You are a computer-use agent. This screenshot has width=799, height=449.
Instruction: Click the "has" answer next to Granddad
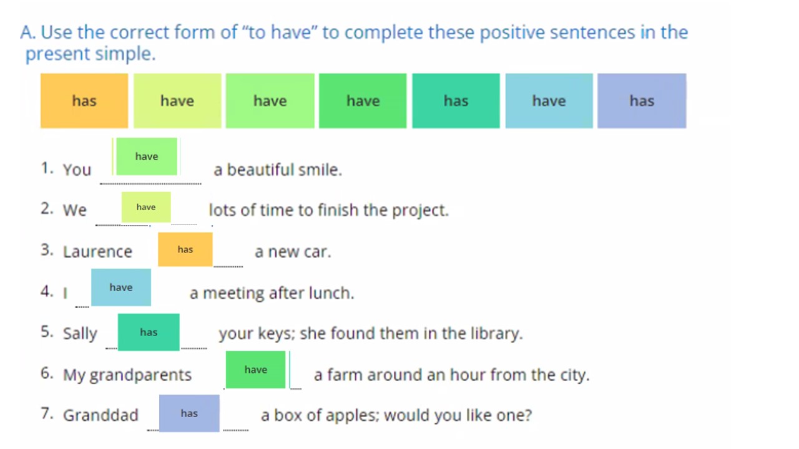point(189,413)
